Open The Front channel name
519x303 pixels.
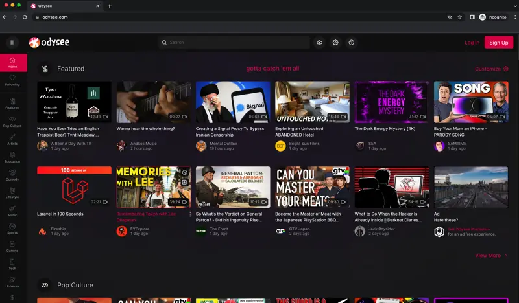point(219,229)
